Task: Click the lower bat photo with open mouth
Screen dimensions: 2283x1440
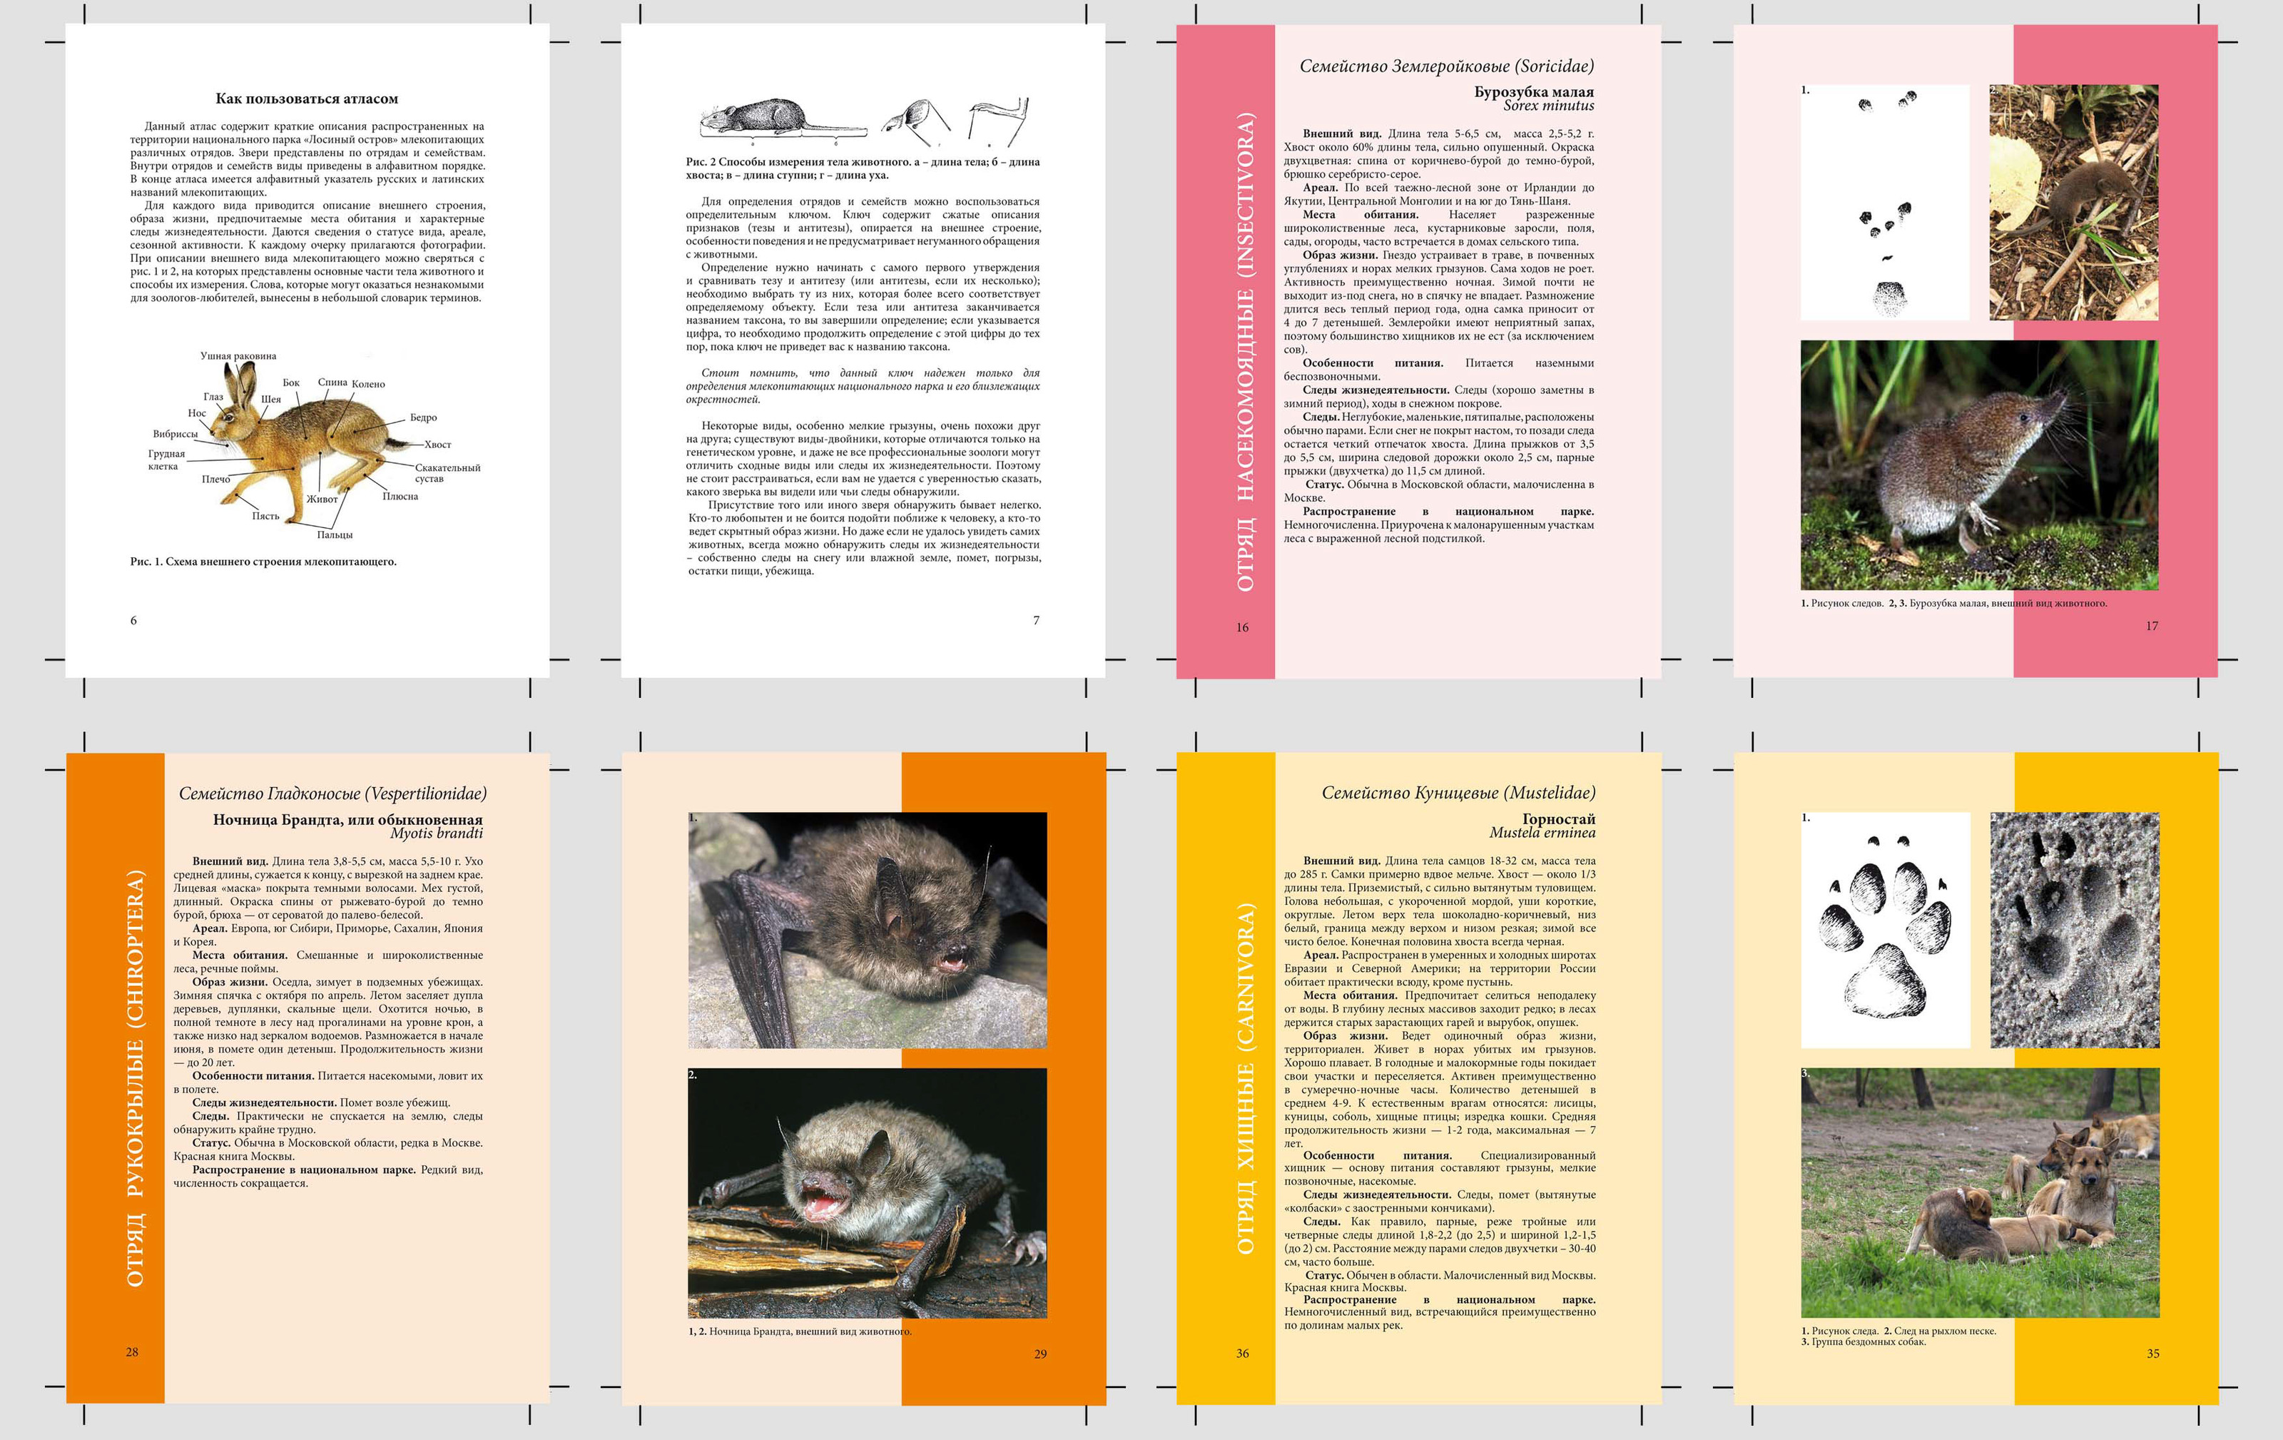Action: (867, 1192)
